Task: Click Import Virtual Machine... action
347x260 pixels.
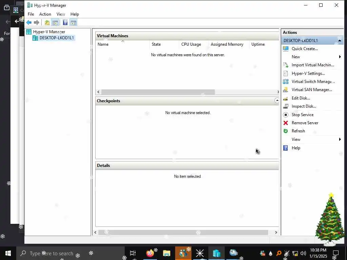Action: 313,65
